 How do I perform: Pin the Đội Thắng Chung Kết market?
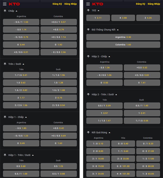pos(88,30)
